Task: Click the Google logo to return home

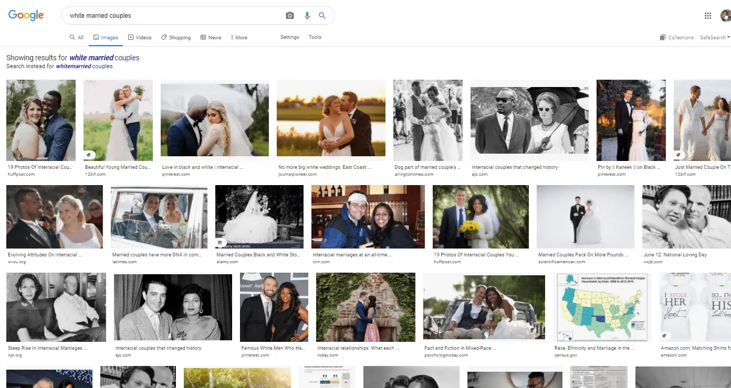Action: point(26,15)
